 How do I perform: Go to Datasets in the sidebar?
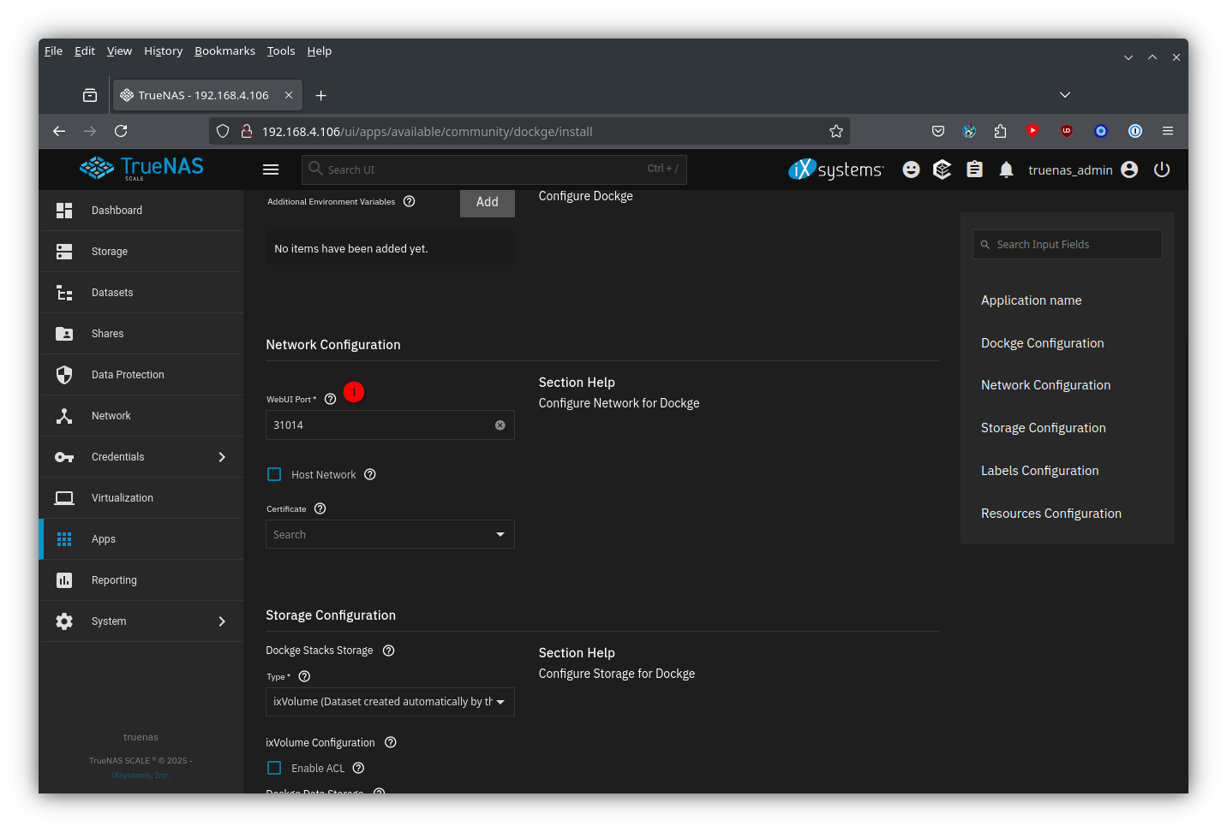coord(112,293)
